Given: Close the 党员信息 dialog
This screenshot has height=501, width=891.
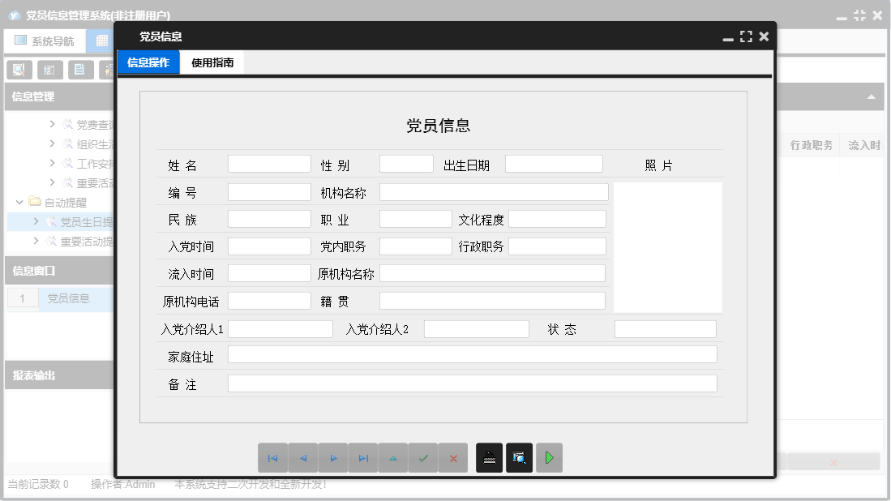Looking at the screenshot, I should click(765, 36).
